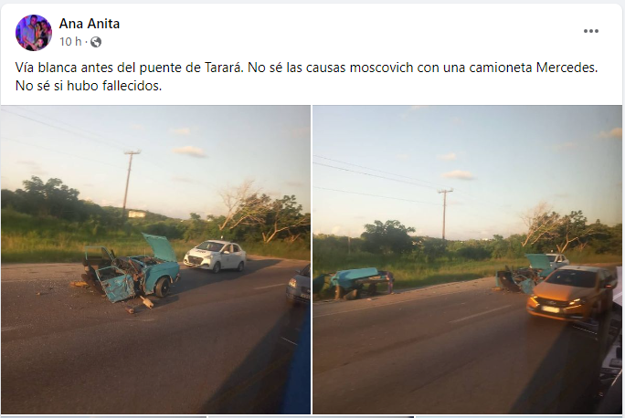The width and height of the screenshot is (625, 418).
Task: Click the white taxi in the left photo
Action: (215, 256)
